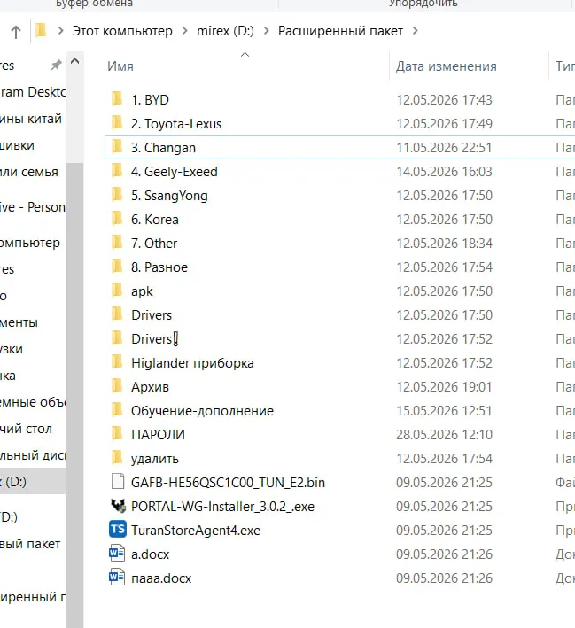The image size is (575, 628).
Task: Select the Drivers! folder name
Action: (x=154, y=339)
